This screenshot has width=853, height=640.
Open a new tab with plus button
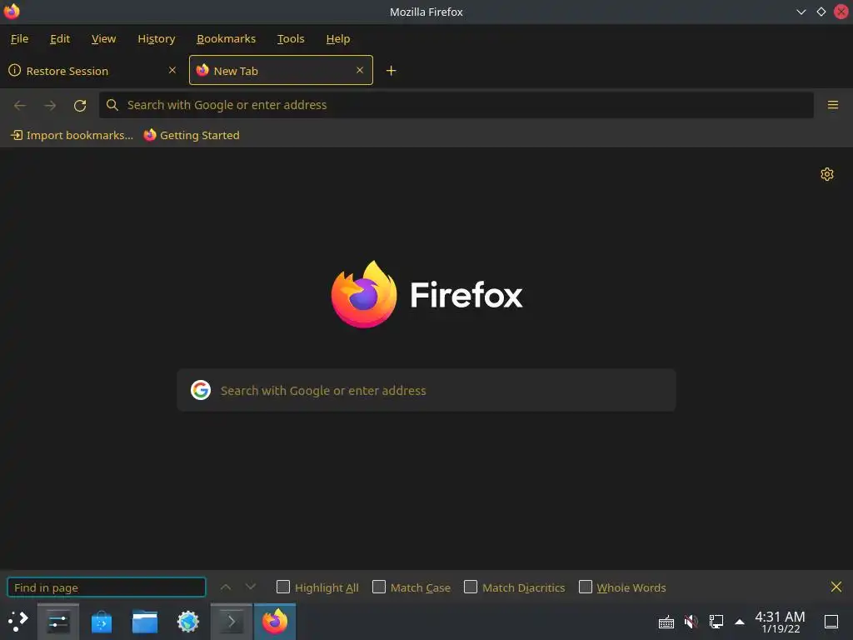[391, 70]
